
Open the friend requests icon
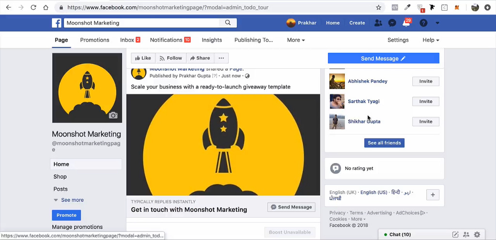378,23
